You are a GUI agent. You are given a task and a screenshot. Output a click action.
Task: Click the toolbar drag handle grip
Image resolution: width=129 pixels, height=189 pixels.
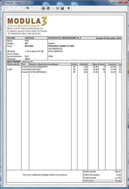4,8
